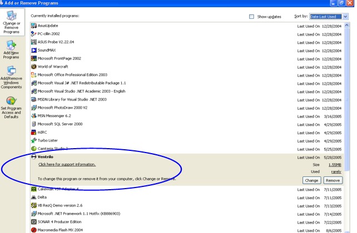Viewport: 357px width, 233px height.
Task: Open Ventrilo support information link
Action: [67, 164]
